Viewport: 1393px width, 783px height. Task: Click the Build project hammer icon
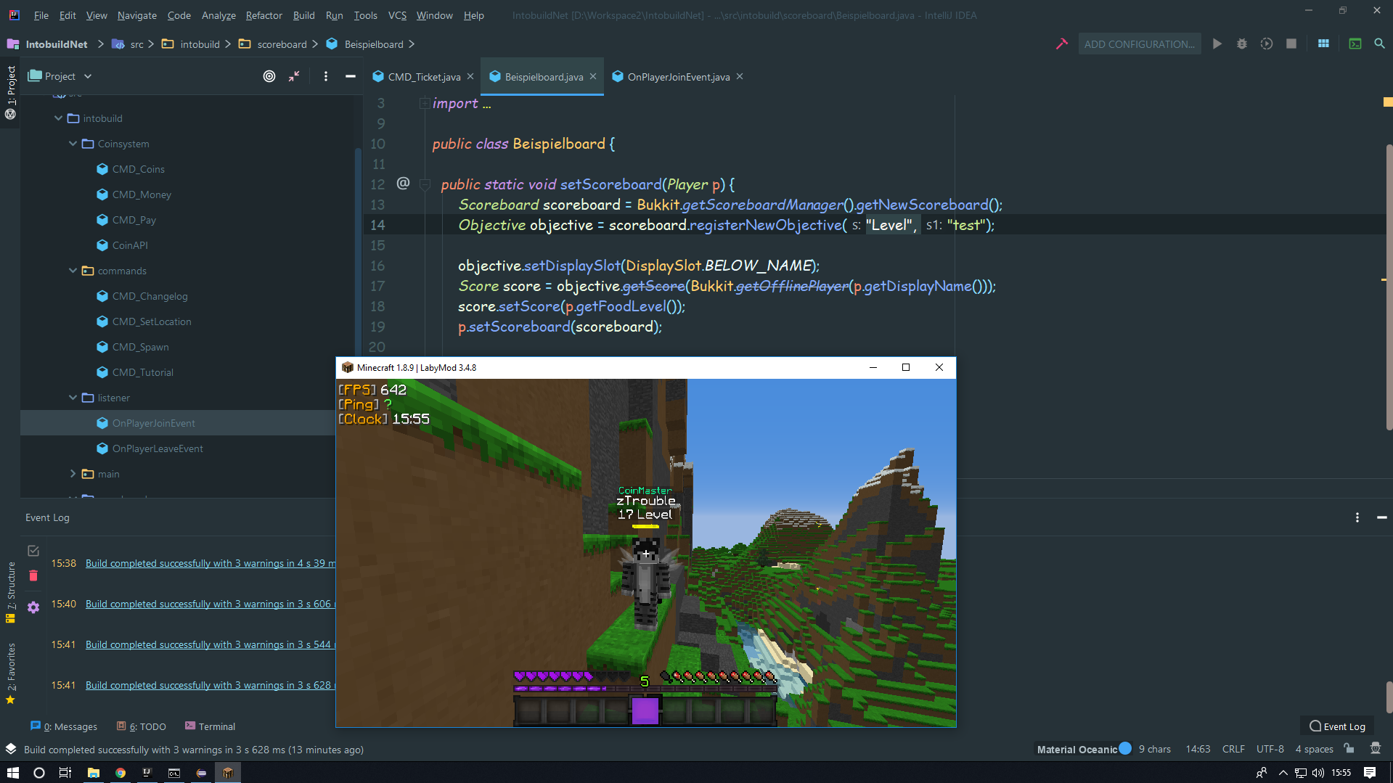(x=1061, y=44)
